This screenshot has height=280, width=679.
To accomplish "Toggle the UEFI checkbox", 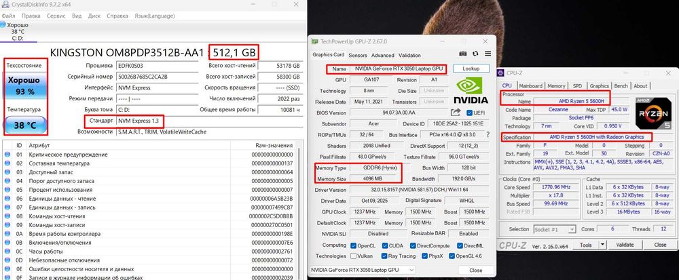I will point(469,113).
